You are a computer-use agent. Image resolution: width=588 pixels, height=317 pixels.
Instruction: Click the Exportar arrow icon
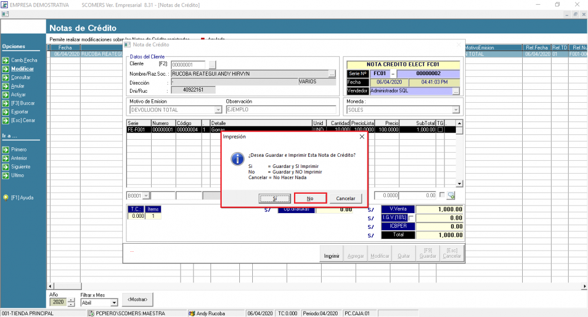6,112
